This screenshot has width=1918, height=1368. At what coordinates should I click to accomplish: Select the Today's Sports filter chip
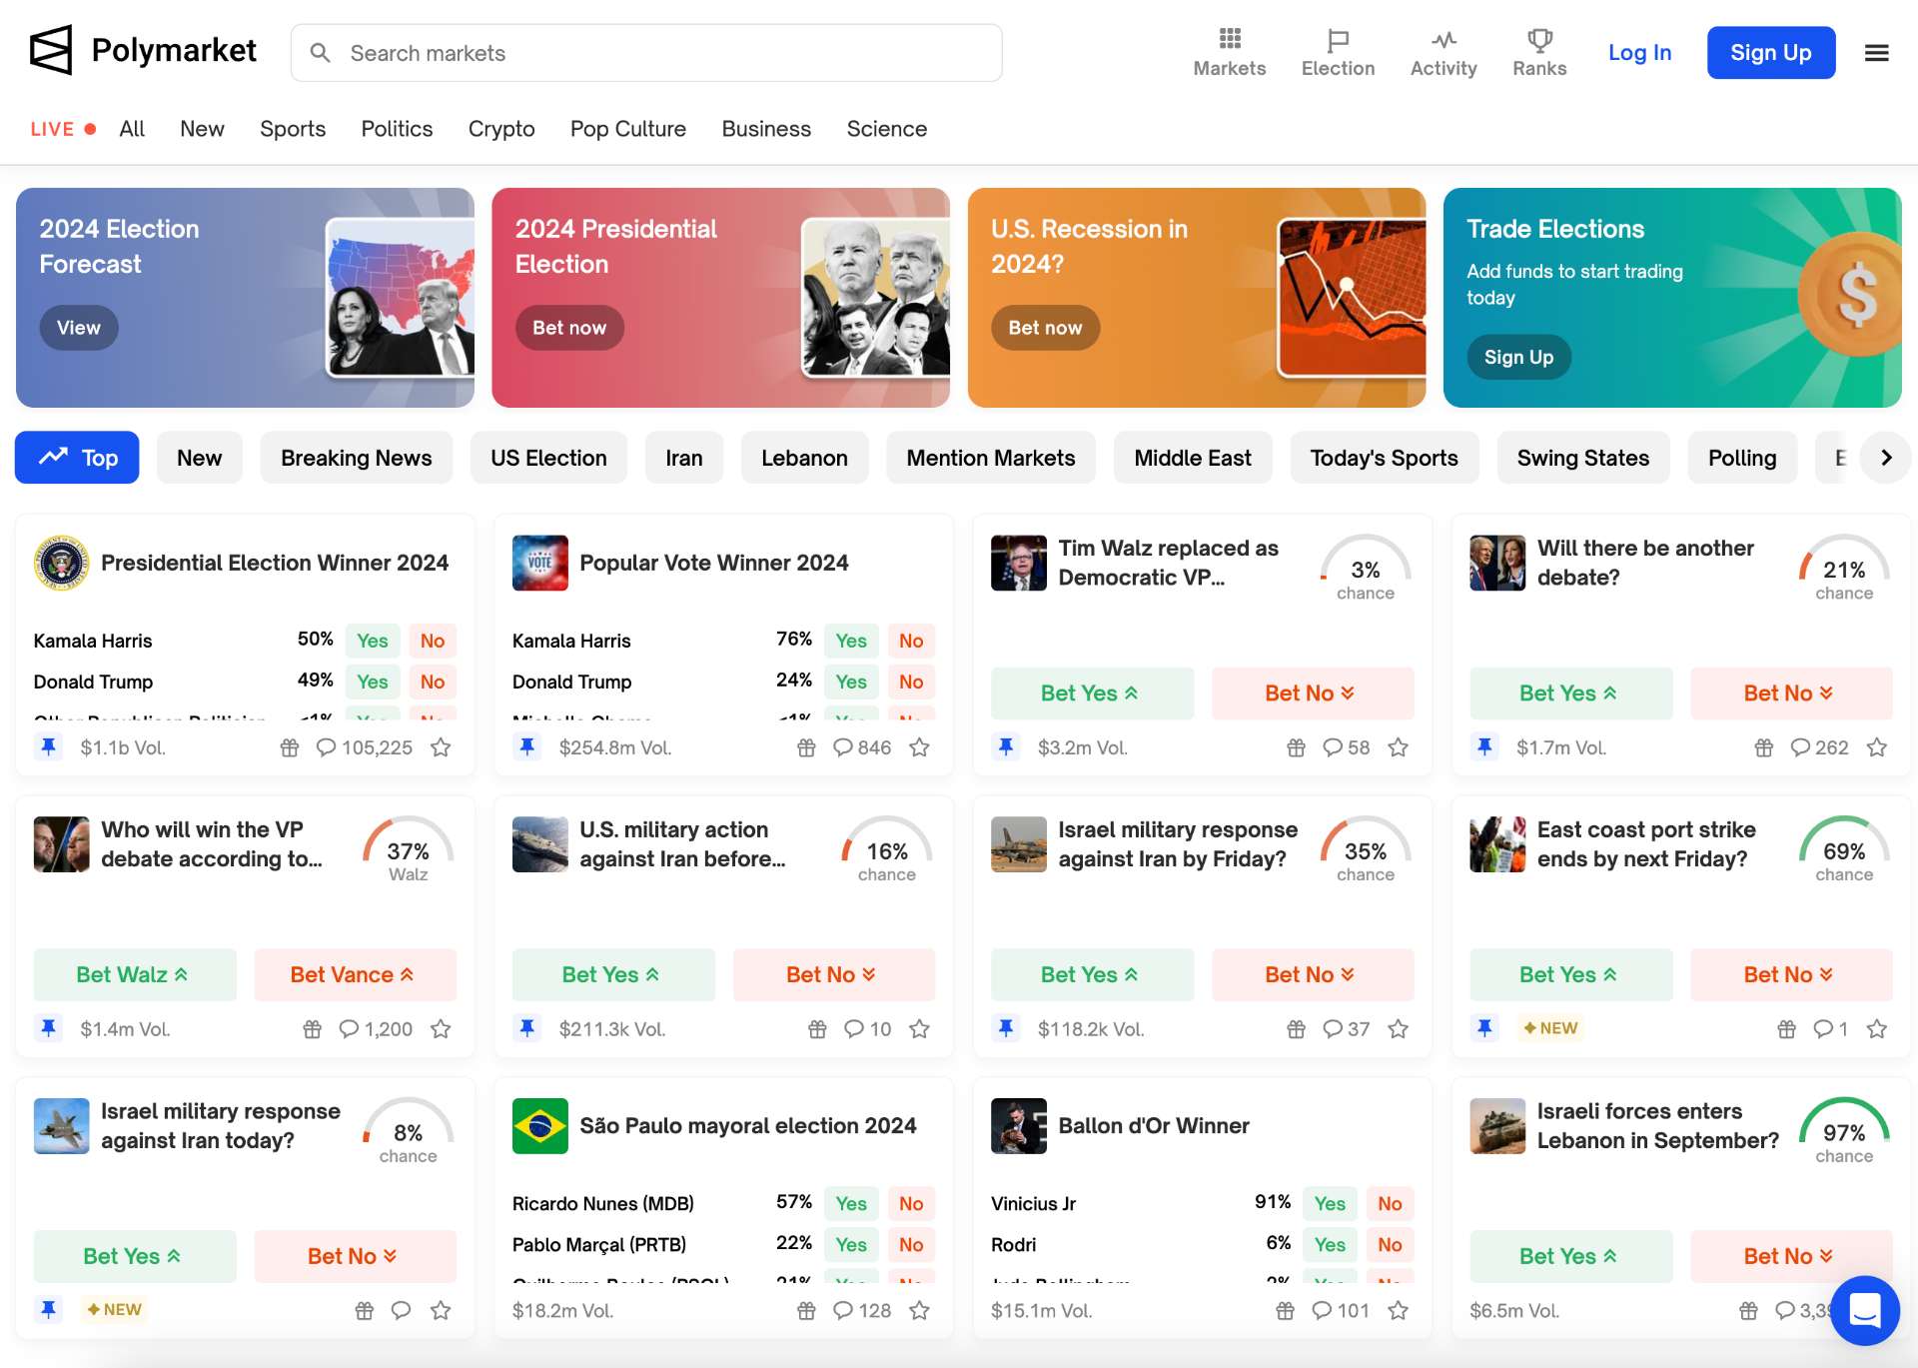1384,458
